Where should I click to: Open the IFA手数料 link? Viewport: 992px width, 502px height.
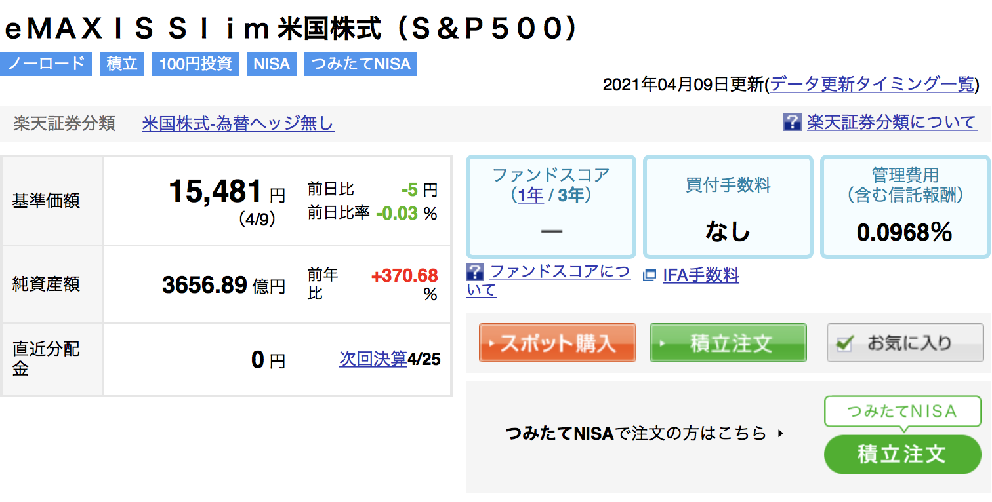point(701,275)
